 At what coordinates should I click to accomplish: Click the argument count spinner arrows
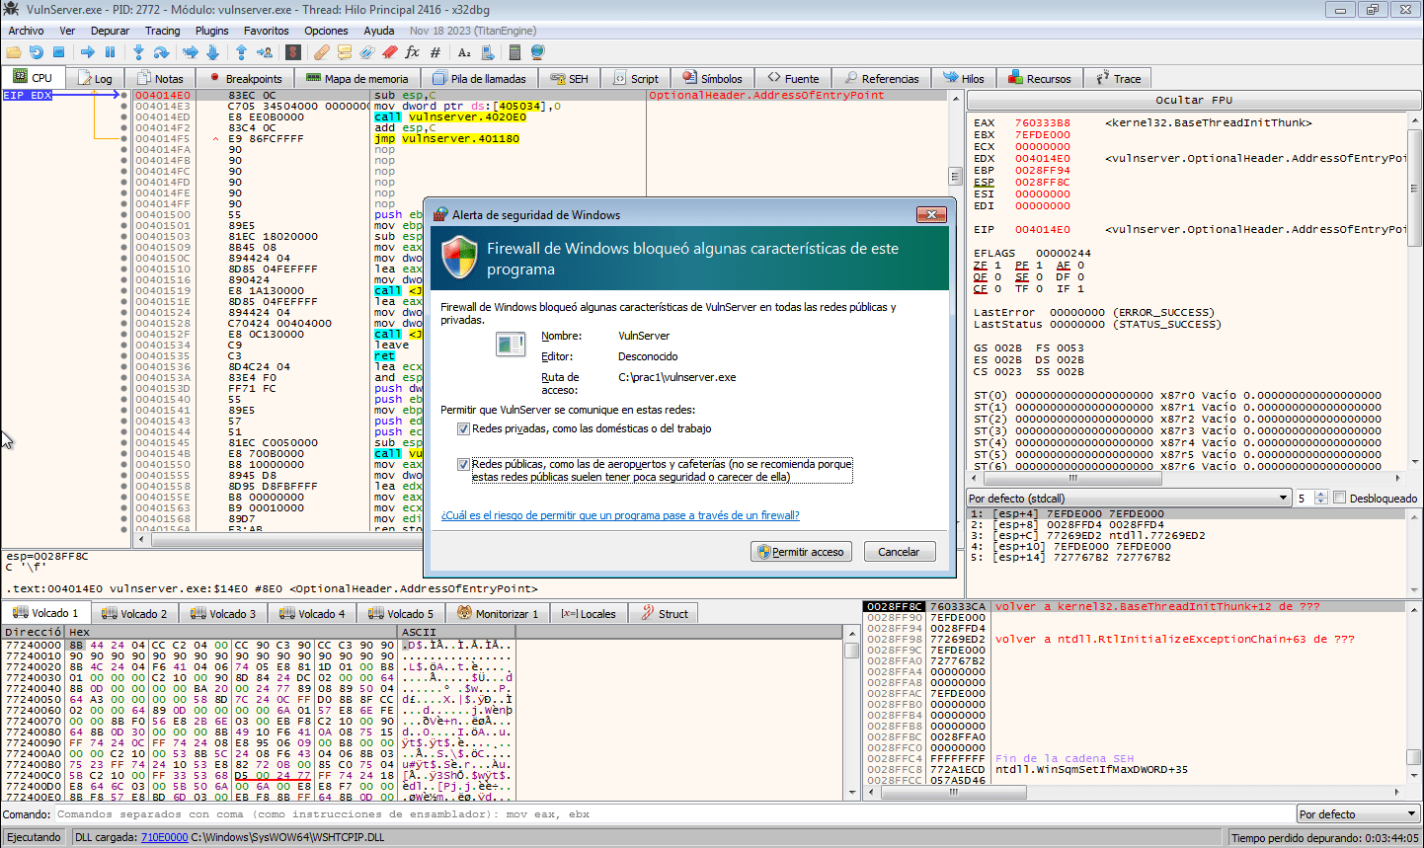tap(1321, 499)
